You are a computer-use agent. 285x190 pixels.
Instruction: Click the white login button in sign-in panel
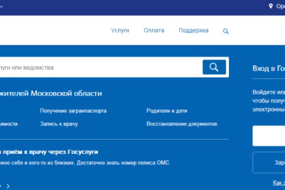269,136
